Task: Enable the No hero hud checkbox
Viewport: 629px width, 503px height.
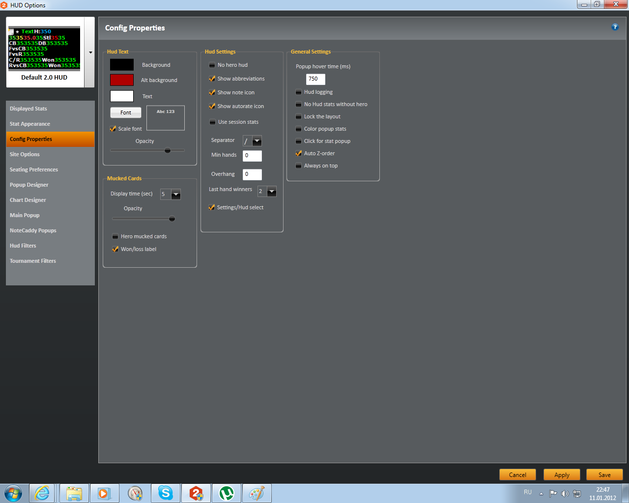Action: click(212, 65)
